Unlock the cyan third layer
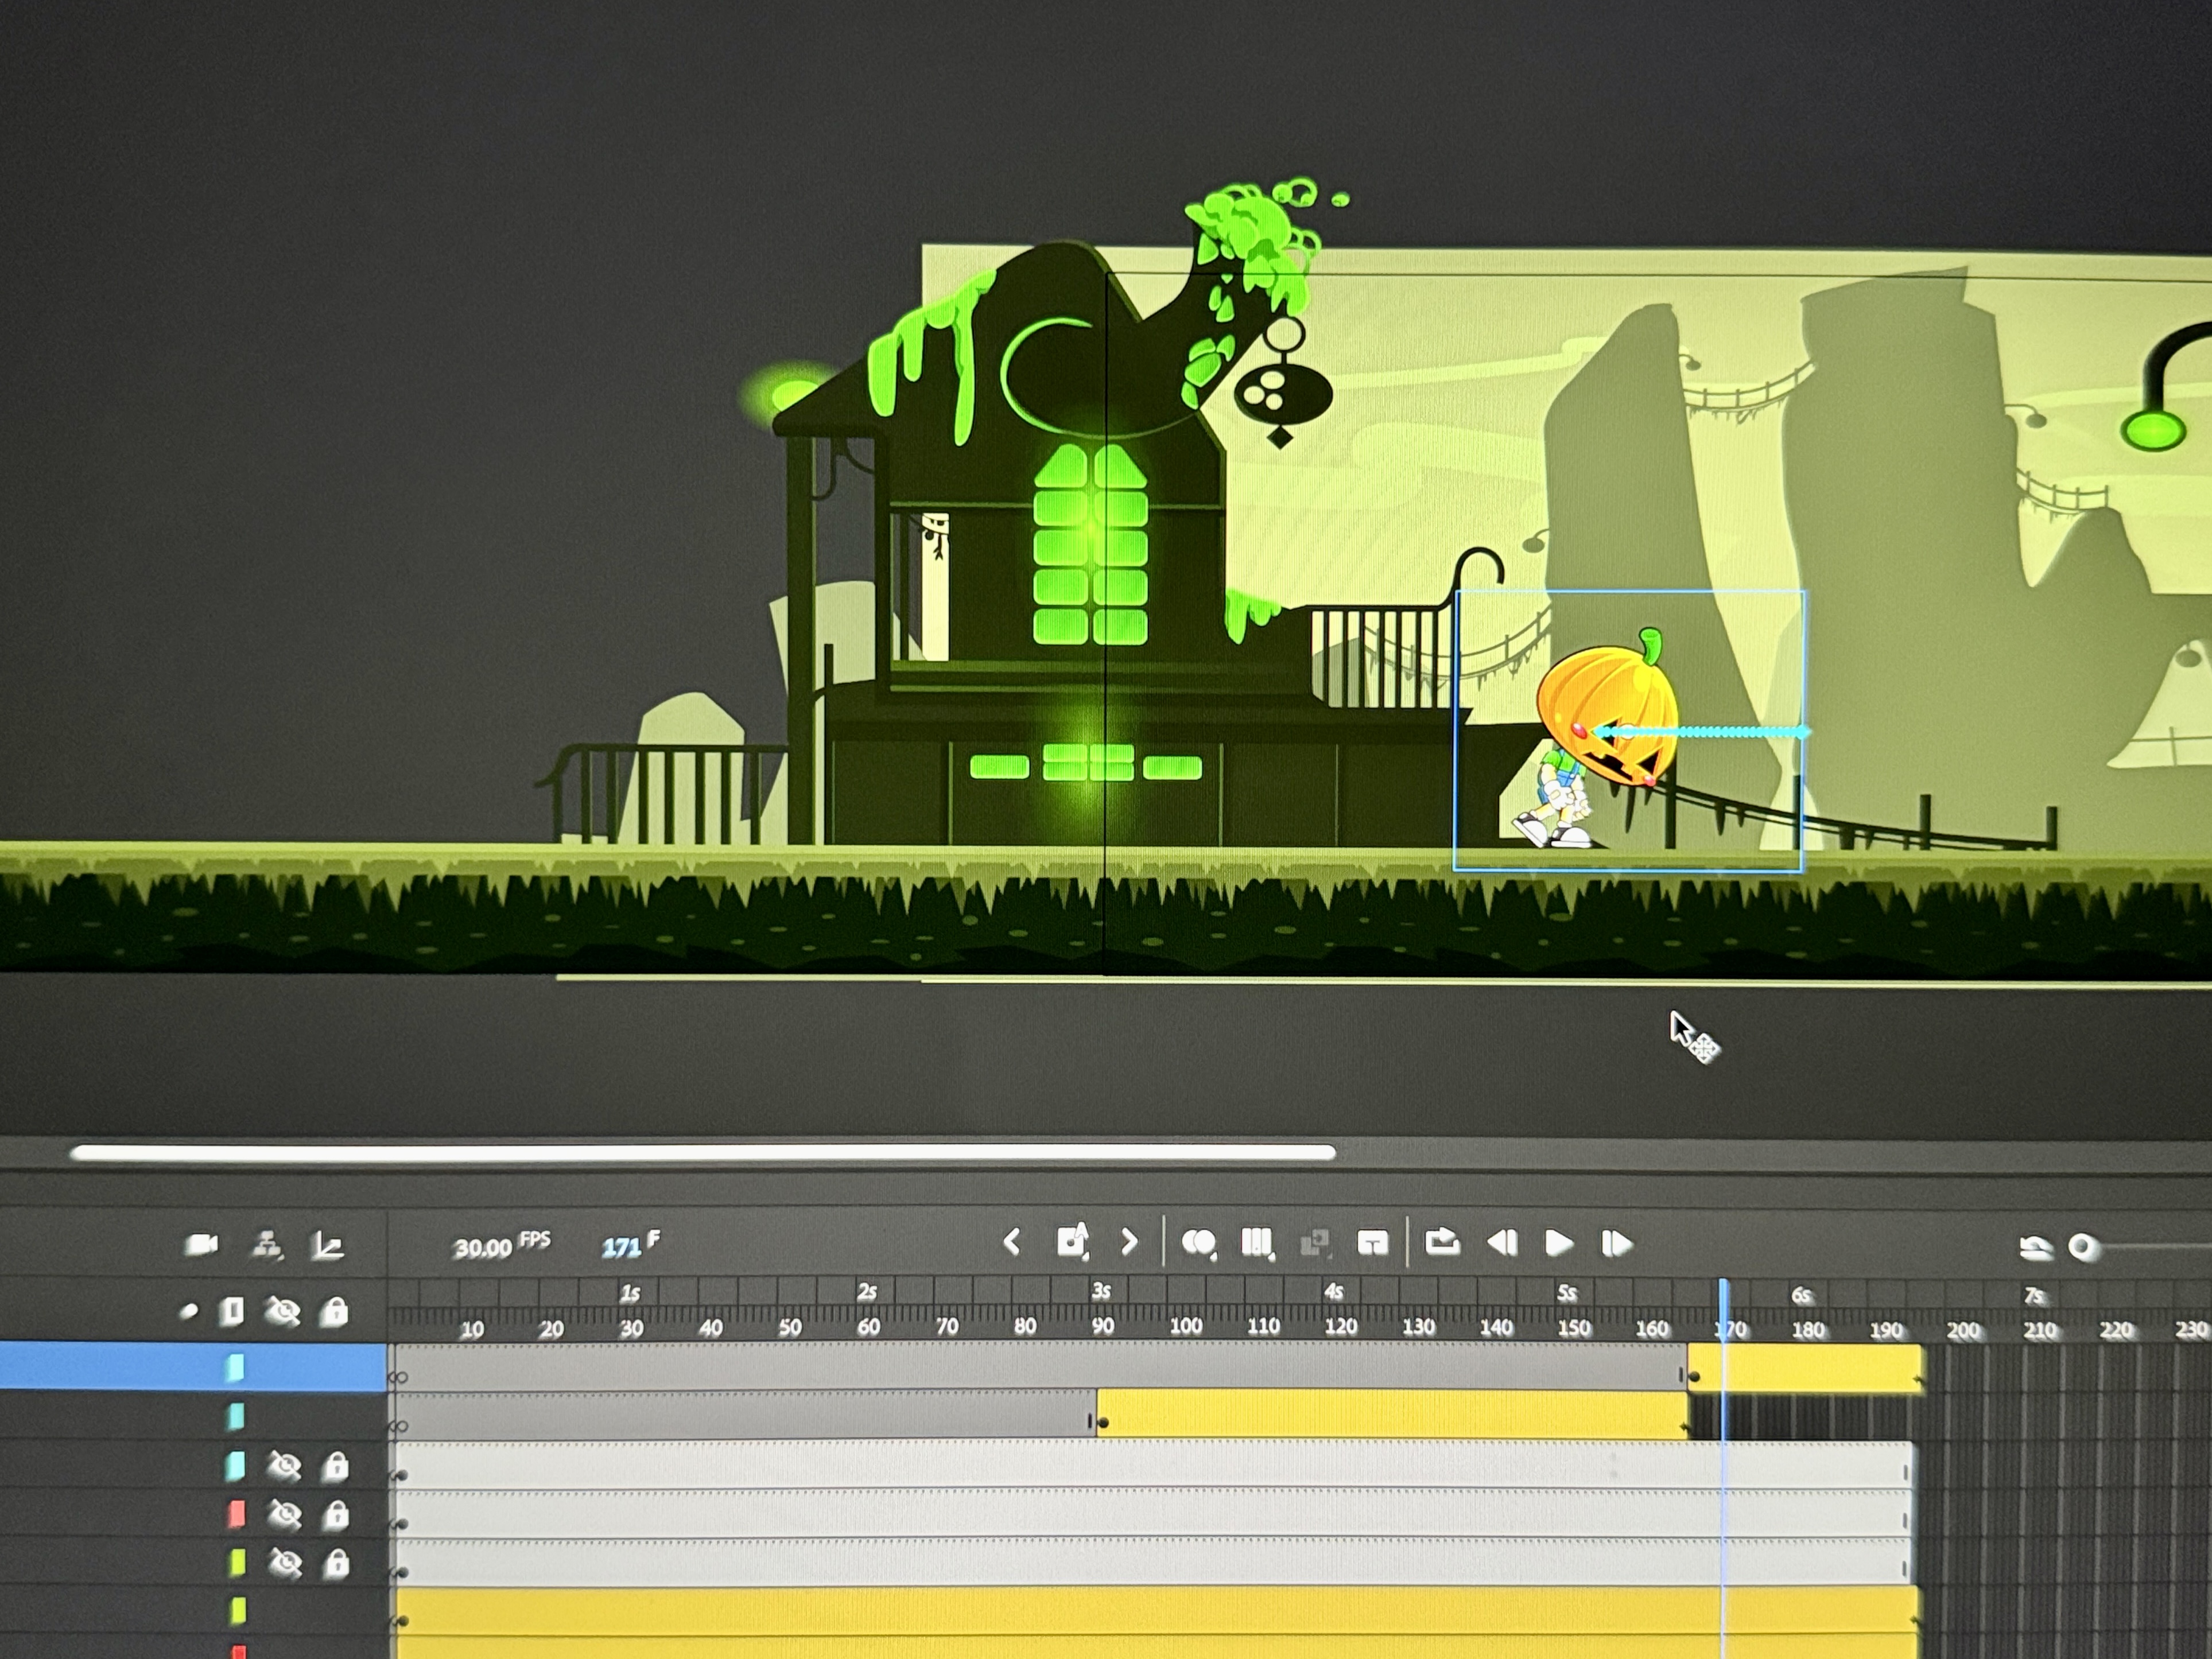This screenshot has width=2212, height=1659. (x=336, y=1465)
